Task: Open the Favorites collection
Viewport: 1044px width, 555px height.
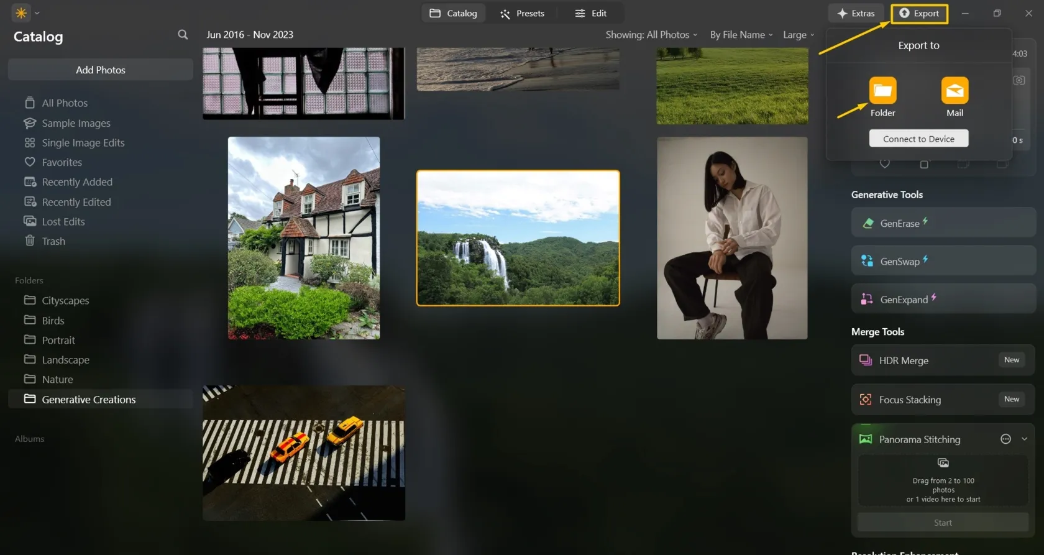Action: pos(62,162)
